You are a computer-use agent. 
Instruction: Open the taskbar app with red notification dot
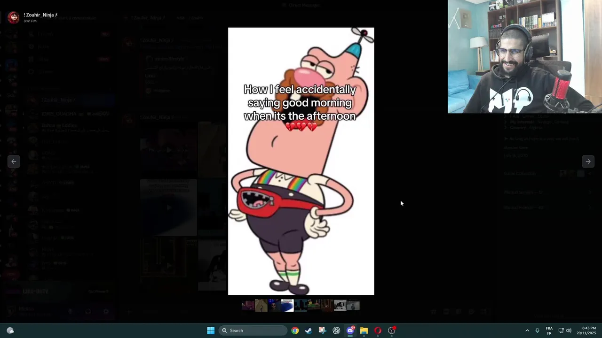coord(392,330)
